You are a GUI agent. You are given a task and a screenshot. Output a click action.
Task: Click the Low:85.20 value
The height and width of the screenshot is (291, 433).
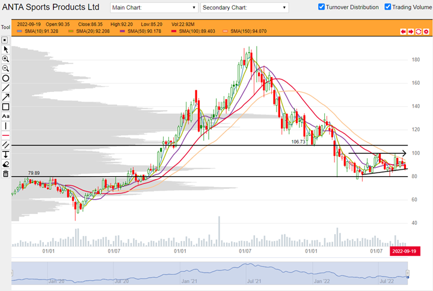pyautogui.click(x=152, y=24)
